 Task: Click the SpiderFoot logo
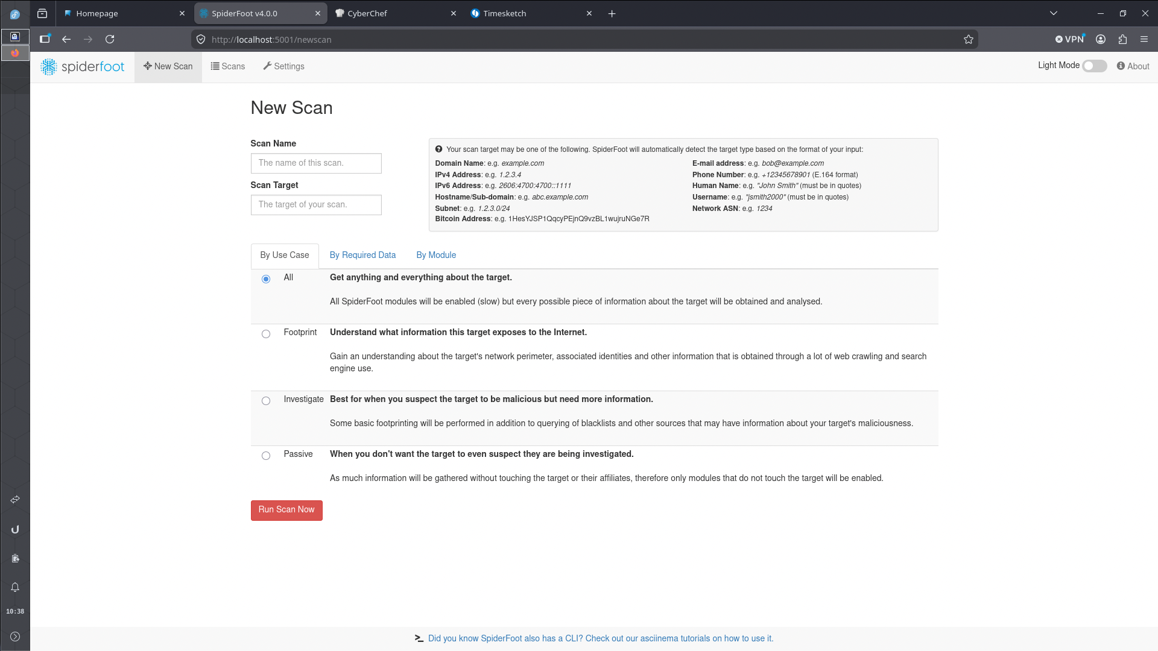point(83,66)
